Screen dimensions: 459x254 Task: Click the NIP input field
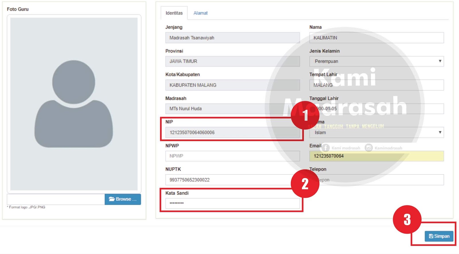coord(233,133)
